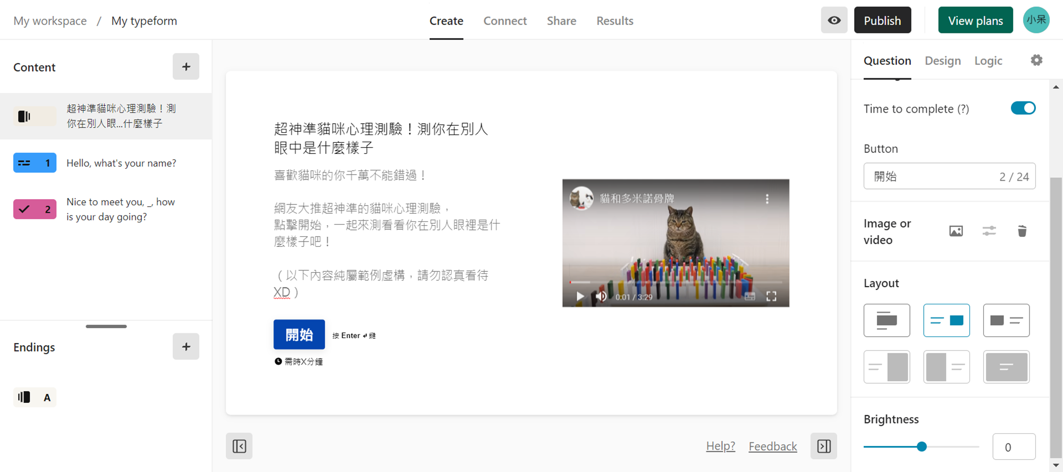
Task: Select ending A screen icon
Action: click(x=35, y=397)
